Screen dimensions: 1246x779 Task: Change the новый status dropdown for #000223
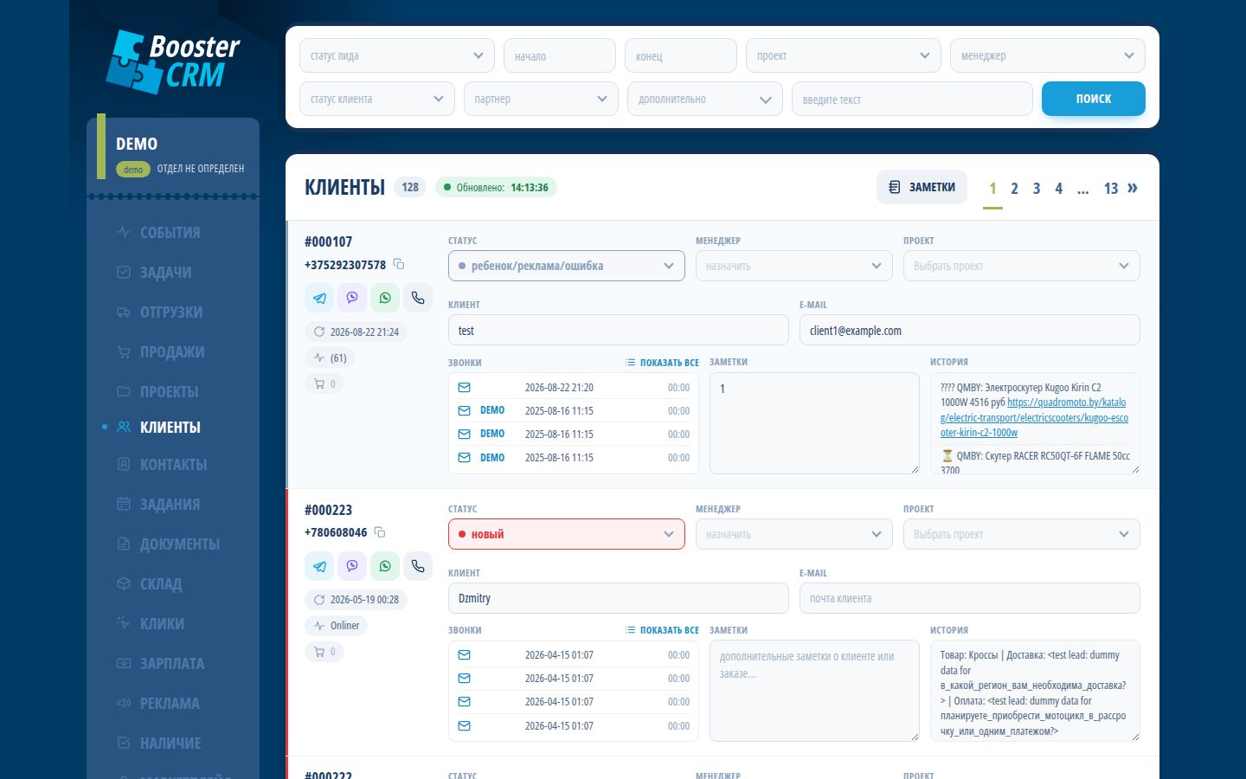567,534
